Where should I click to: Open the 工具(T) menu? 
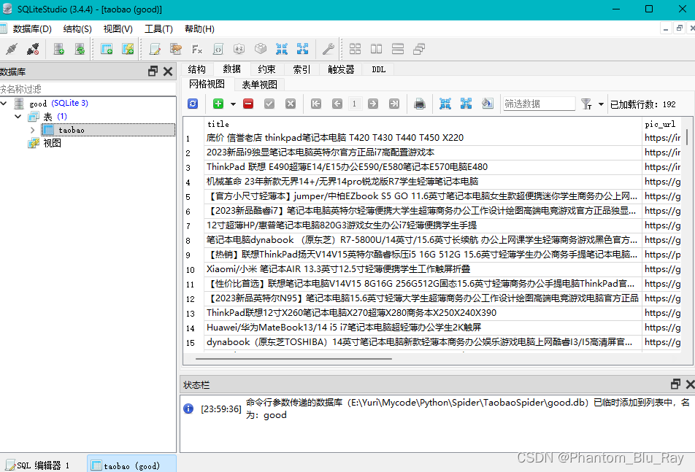(x=158, y=28)
